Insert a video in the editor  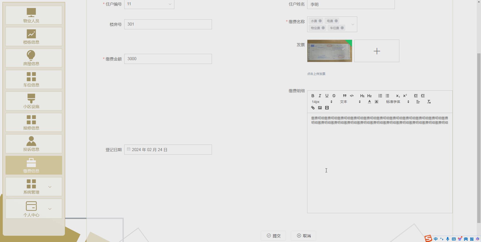[x=327, y=108]
